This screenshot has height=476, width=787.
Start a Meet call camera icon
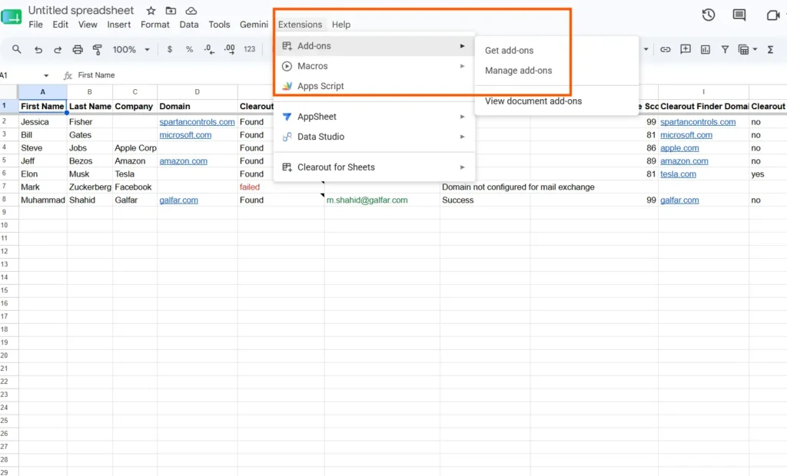point(773,15)
